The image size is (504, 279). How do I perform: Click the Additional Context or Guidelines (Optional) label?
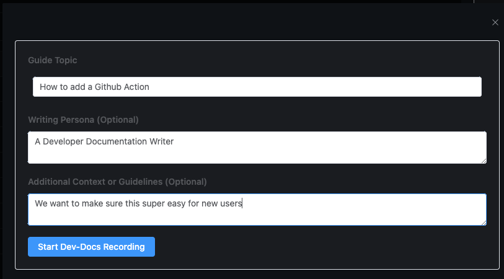pyautogui.click(x=117, y=182)
